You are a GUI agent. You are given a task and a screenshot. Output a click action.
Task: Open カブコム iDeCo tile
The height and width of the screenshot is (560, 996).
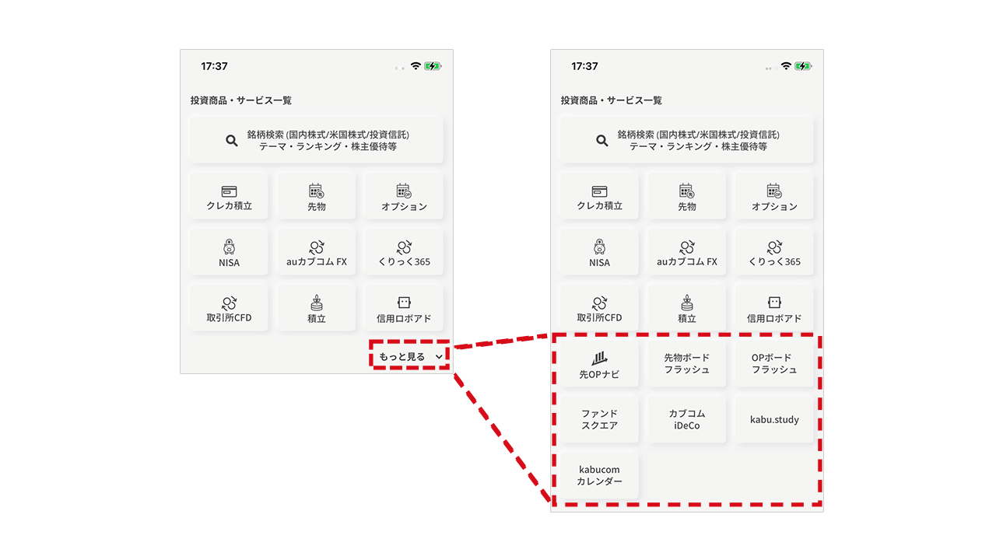point(687,420)
